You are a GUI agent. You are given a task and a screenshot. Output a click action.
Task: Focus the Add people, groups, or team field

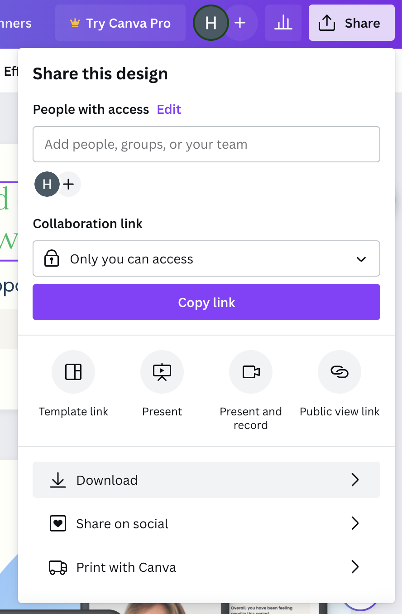coord(206,145)
